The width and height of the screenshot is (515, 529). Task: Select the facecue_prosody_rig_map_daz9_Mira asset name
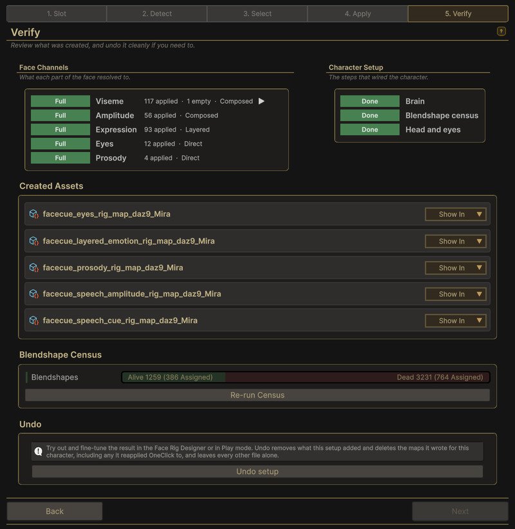pyautogui.click(x=113, y=267)
